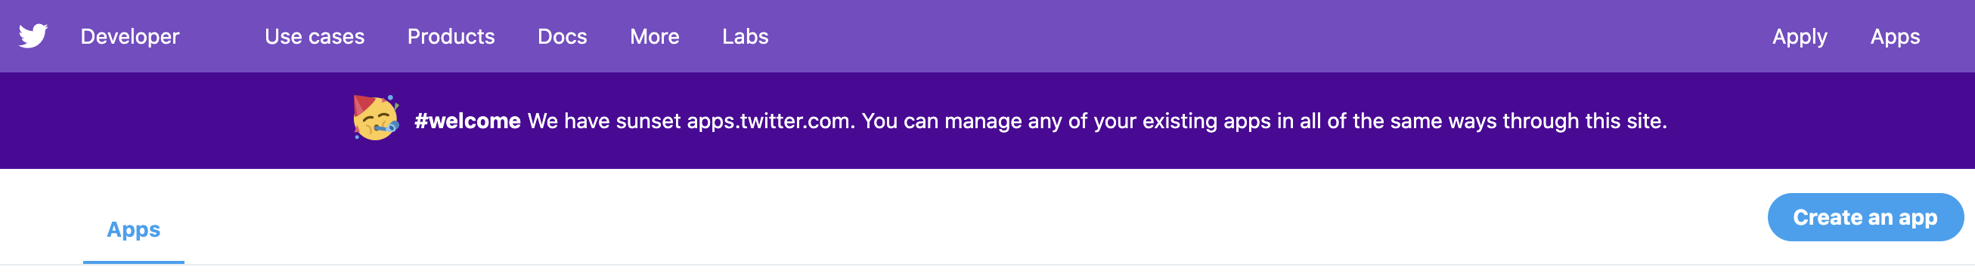Expand the More menu
The width and height of the screenshot is (1975, 279).
654,37
